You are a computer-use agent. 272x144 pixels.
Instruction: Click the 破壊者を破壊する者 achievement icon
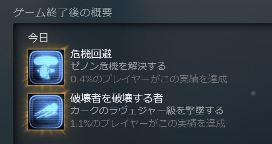click(x=46, y=112)
